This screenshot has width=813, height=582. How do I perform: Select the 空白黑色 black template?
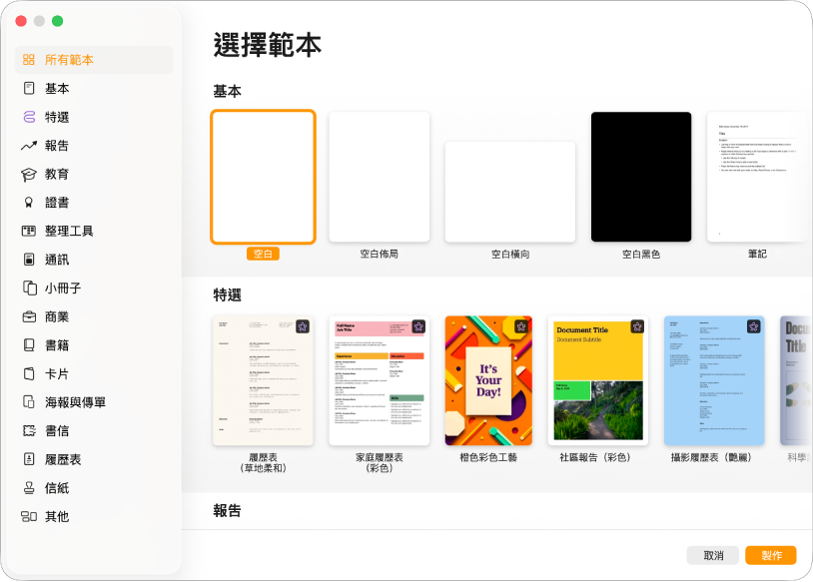tap(641, 177)
